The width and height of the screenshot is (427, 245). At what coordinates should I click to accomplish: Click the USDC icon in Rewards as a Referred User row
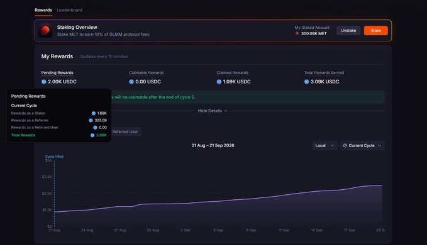95,127
